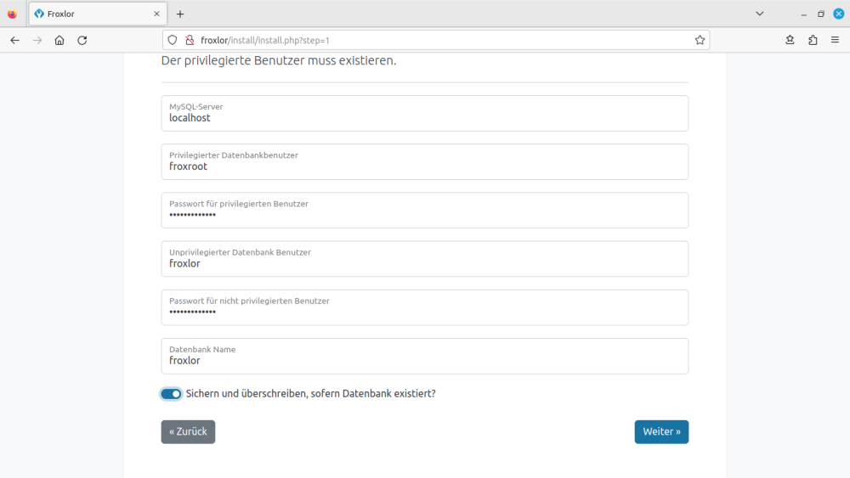Click the « Zurück button
The width and height of the screenshot is (850, 478).
pos(188,432)
